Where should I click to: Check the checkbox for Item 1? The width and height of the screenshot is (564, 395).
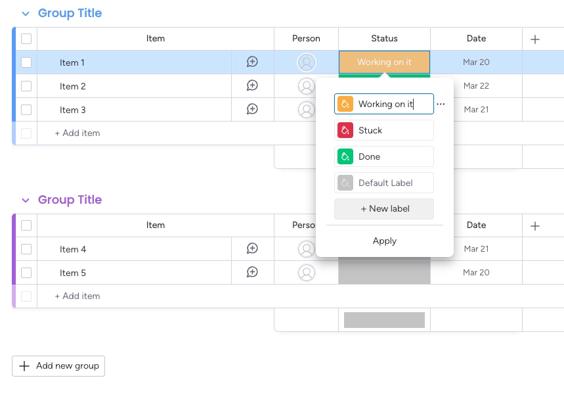(26, 62)
